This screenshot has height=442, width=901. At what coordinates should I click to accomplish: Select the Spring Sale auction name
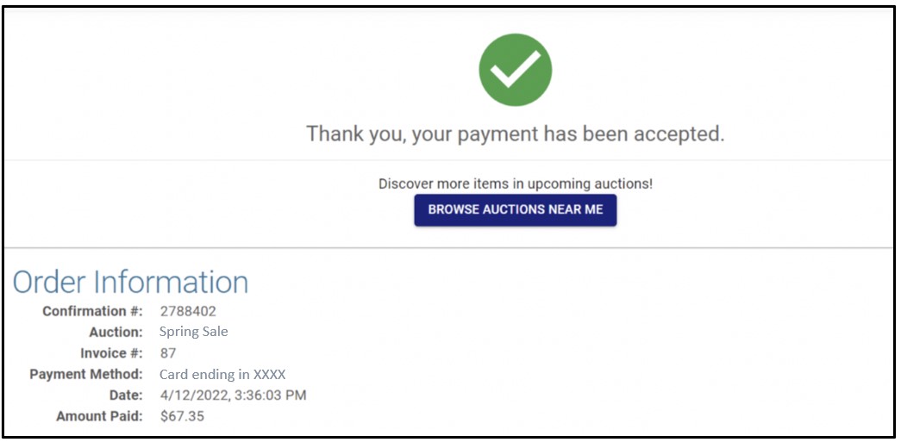[194, 333]
